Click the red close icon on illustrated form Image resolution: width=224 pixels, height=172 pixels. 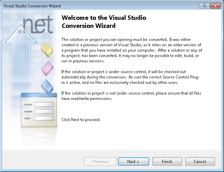[55, 96]
